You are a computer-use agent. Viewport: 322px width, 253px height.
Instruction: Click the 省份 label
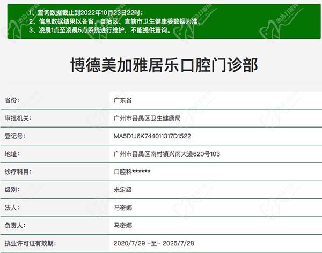12,100
